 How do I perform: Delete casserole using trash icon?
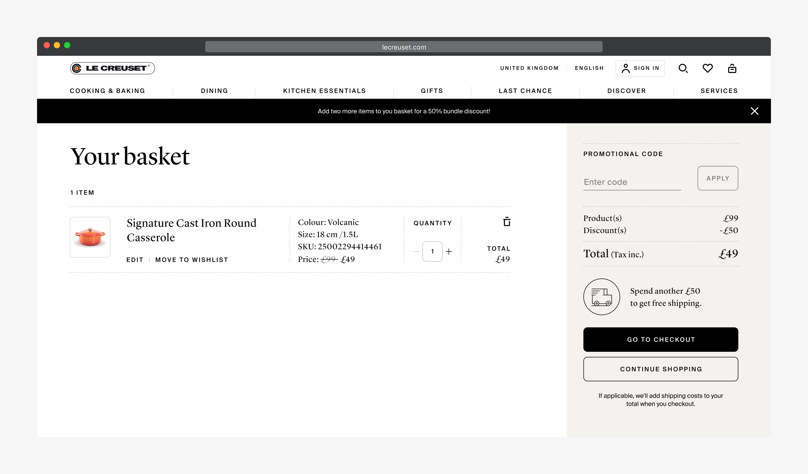[x=507, y=222]
